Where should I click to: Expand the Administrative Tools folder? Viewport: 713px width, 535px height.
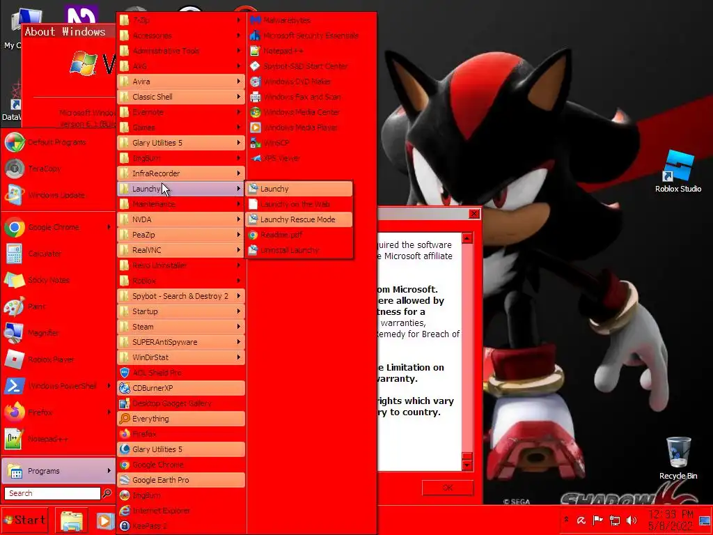[x=181, y=51]
